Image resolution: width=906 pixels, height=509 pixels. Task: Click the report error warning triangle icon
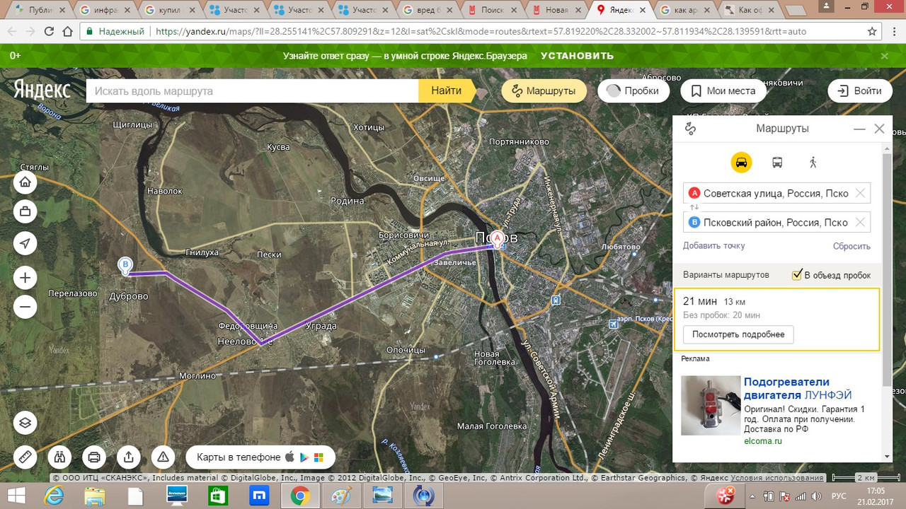(163, 457)
